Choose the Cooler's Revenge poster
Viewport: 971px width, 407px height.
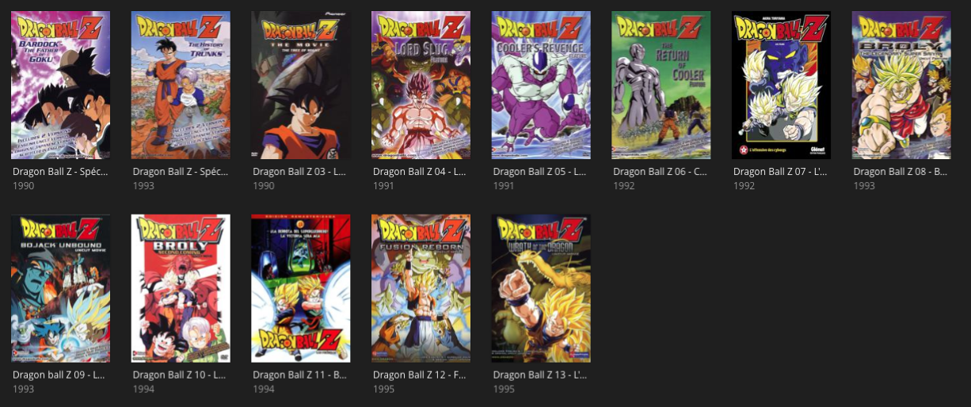[541, 86]
